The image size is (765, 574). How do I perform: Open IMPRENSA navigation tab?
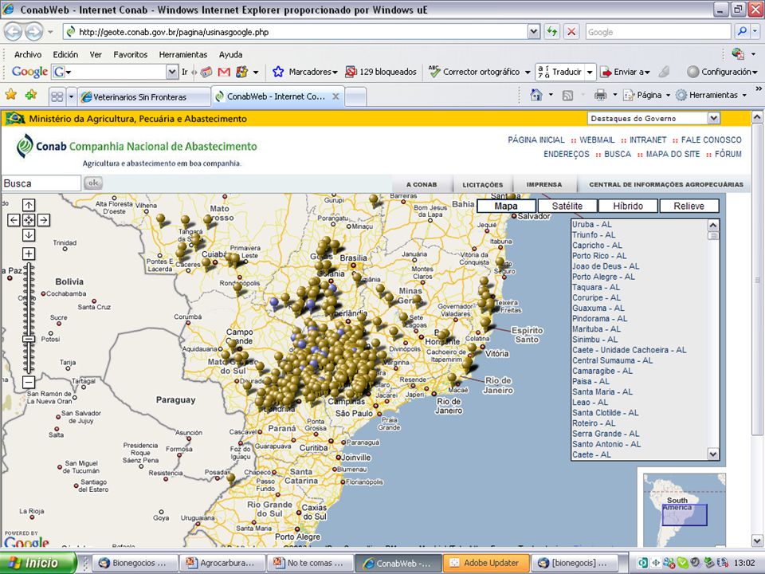coord(544,184)
